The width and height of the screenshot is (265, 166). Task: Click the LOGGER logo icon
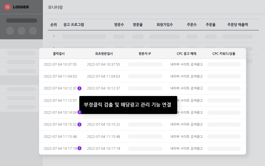click(7, 7)
